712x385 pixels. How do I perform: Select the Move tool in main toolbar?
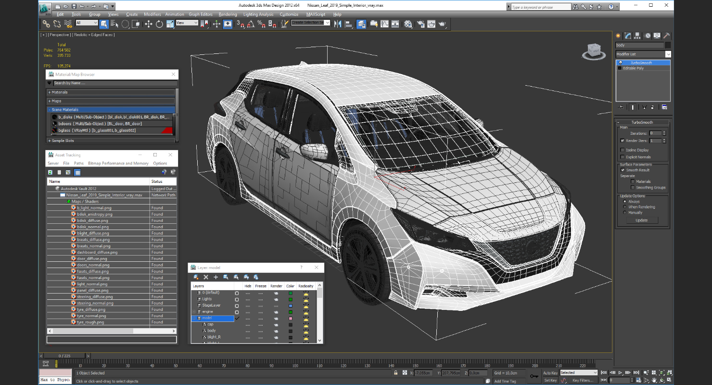148,24
